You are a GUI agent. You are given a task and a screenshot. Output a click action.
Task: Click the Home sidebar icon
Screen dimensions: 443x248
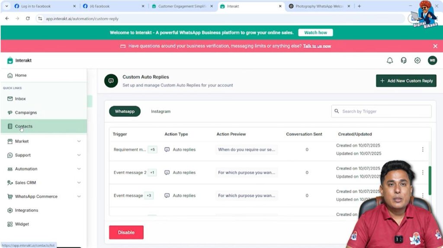tap(10, 75)
